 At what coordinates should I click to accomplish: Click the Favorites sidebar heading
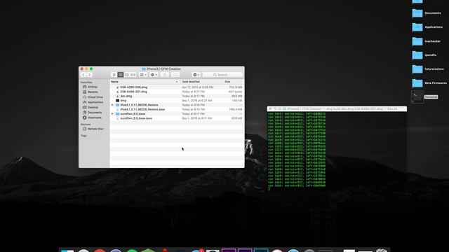(x=86, y=83)
